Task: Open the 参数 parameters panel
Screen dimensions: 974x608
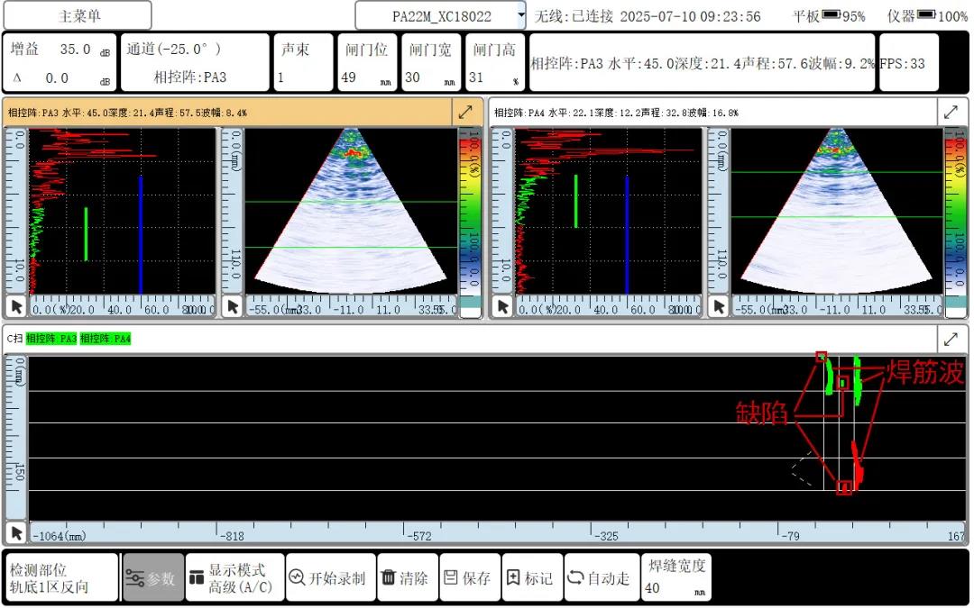Action: pos(152,578)
